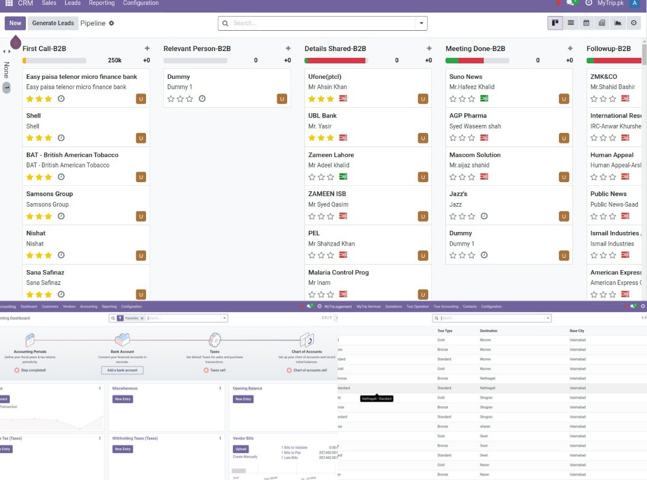Screen dimensions: 647x480
Task: Open the CRM Reporting menu
Action: (102, 3)
